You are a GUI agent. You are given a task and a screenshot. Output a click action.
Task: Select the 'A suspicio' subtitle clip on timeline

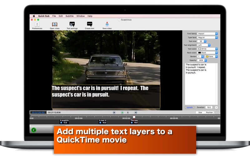tap(64, 122)
